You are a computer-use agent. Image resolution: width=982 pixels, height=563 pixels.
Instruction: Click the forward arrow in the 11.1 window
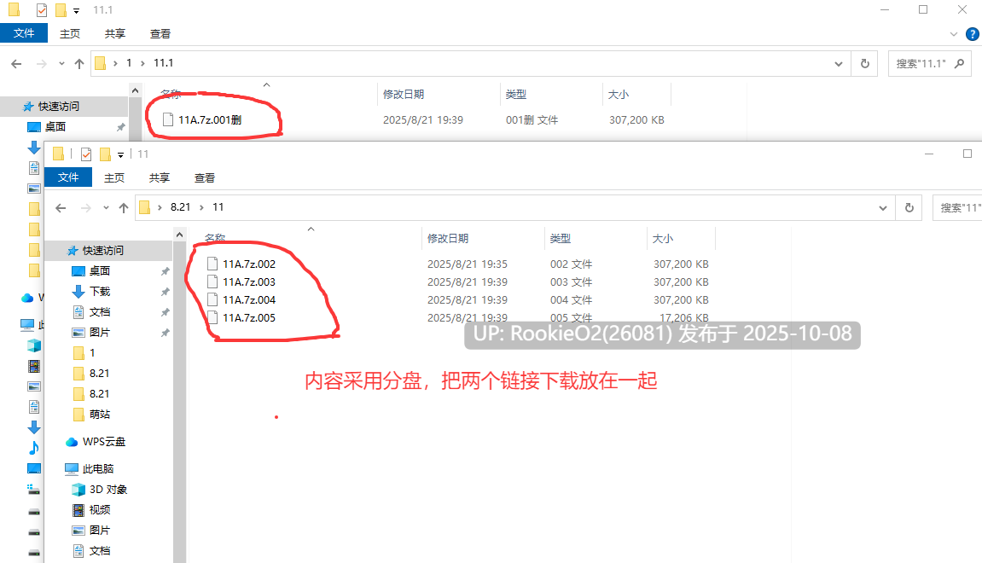tap(41, 64)
